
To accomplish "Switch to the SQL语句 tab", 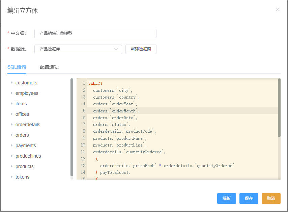I will tap(17, 67).
